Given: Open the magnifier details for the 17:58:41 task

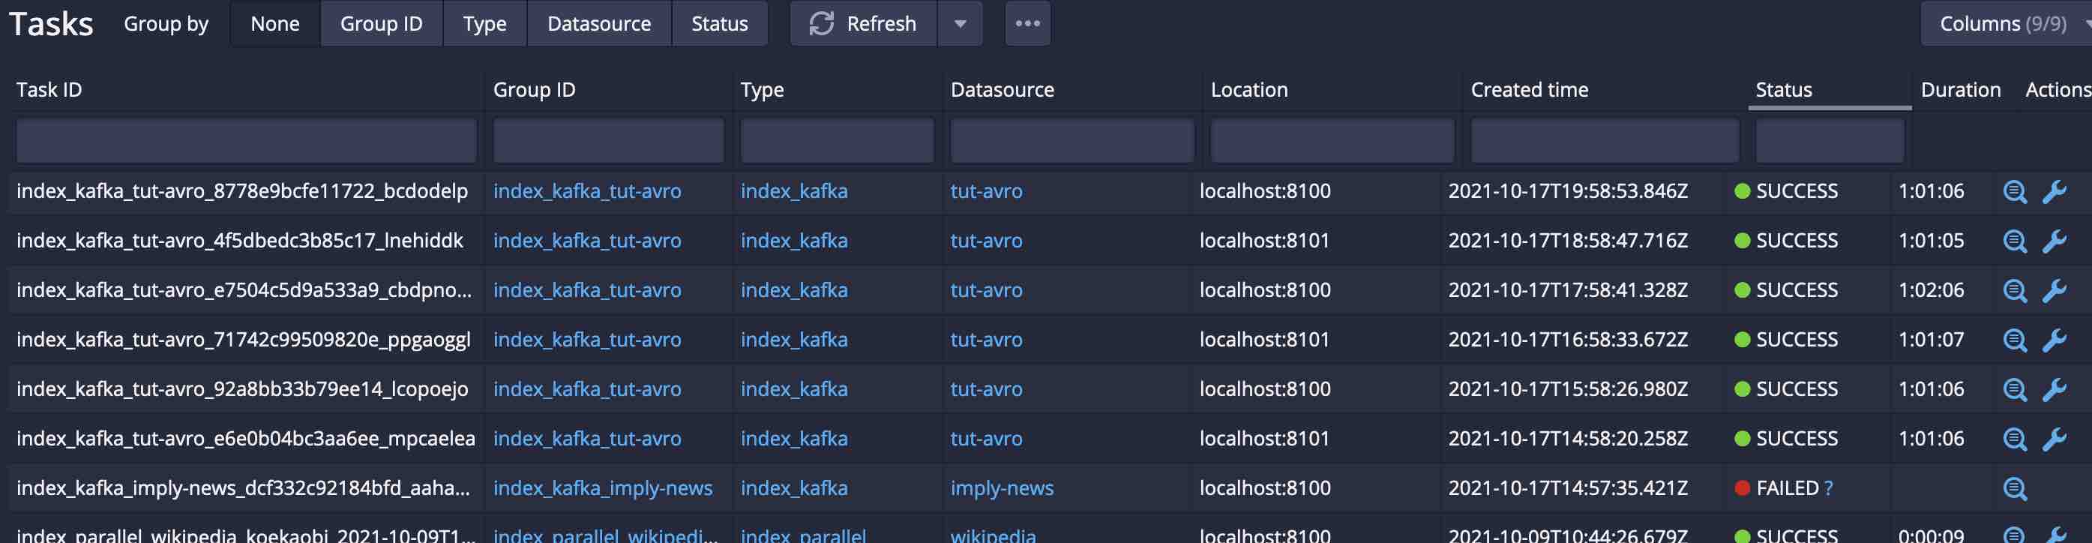Looking at the screenshot, I should (x=2014, y=291).
